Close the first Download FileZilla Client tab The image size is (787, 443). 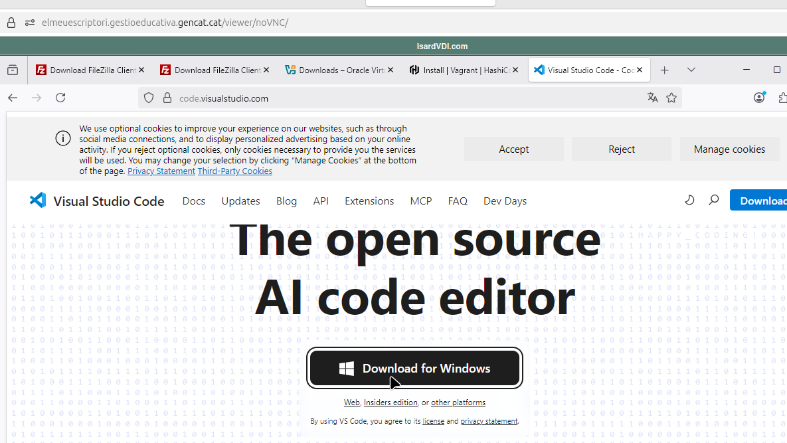point(141,70)
